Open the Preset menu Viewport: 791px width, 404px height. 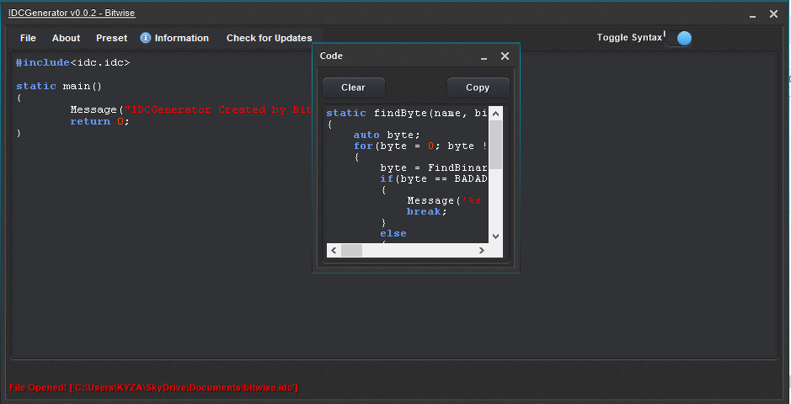tap(111, 38)
